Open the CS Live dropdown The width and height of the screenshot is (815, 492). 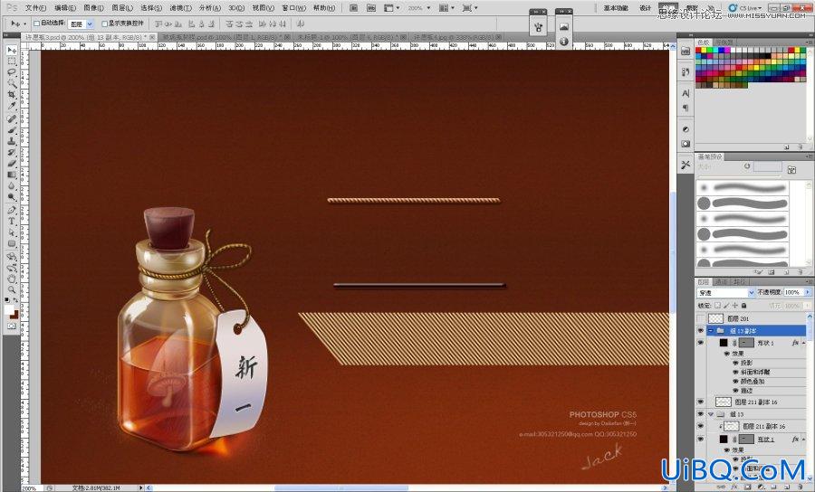point(747,8)
